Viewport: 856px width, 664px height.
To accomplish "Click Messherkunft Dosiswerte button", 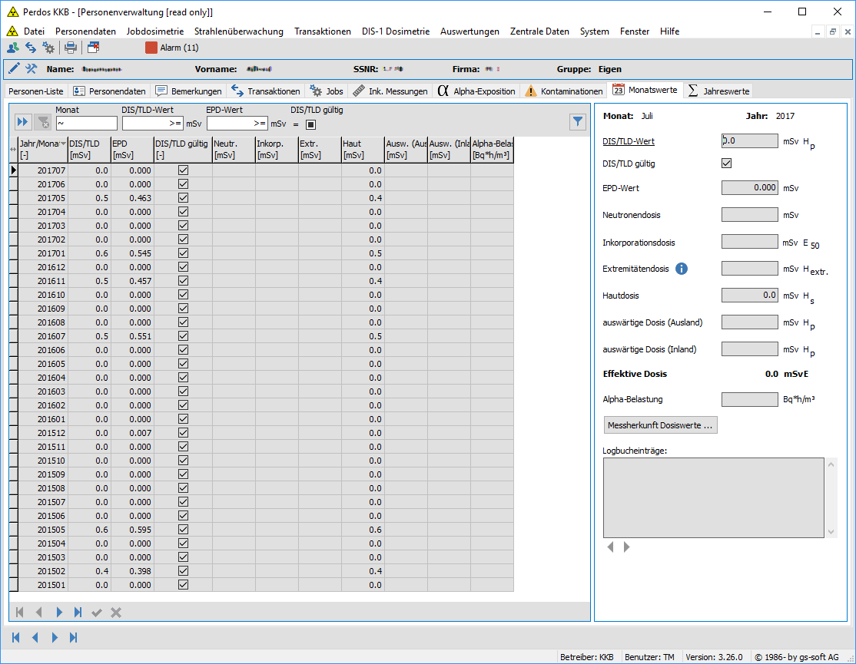I will pos(660,425).
